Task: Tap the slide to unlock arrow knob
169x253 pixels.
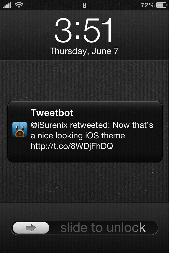Action: tap(31, 228)
